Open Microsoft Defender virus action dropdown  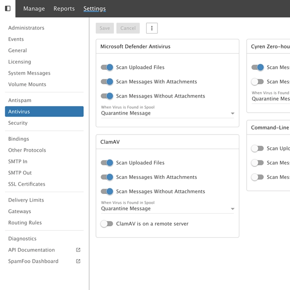167,113
